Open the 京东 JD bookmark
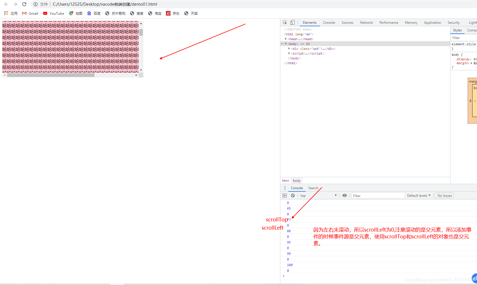The image size is (477, 285). (x=173, y=13)
